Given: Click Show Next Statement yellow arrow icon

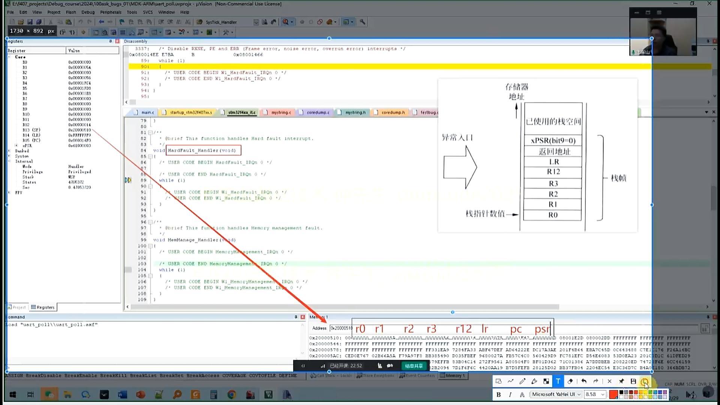Looking at the screenshot, I should [x=83, y=32].
